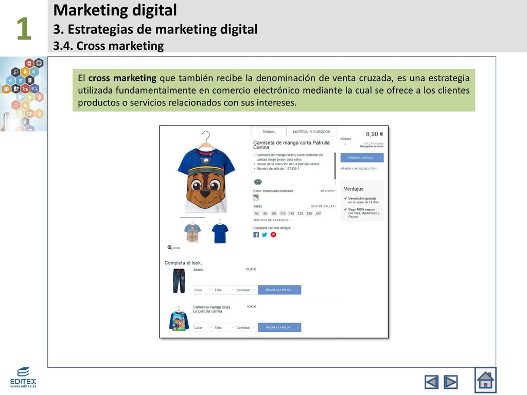Add the Jeans to the bag
Screen dimensions: 527x395
tap(279, 290)
